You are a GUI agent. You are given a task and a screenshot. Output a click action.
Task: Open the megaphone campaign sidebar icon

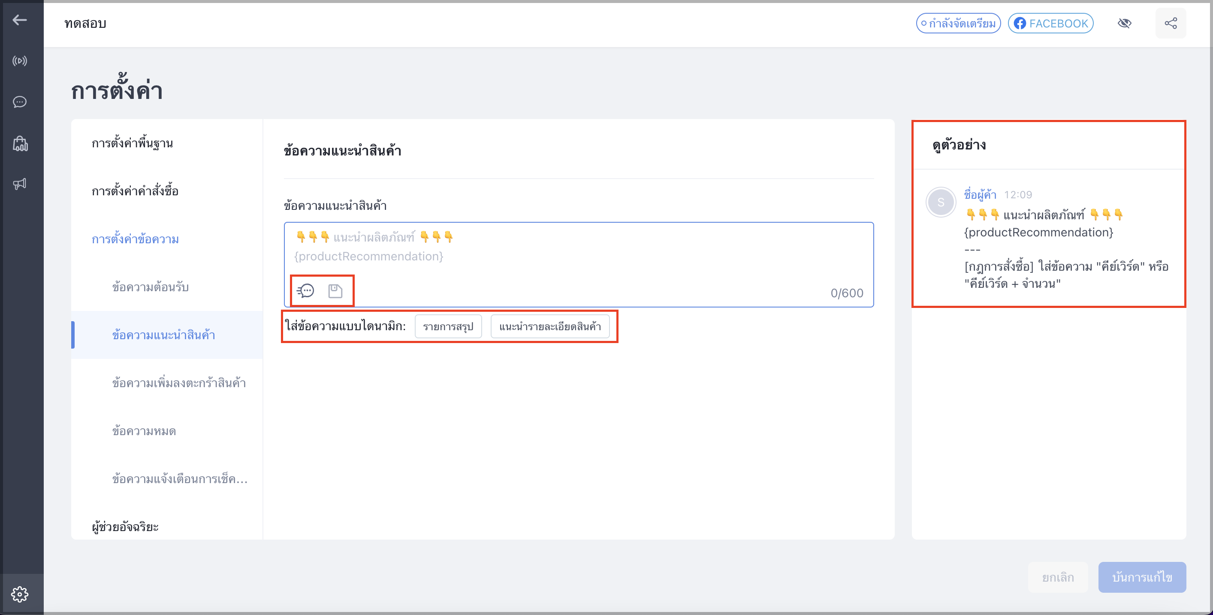tap(20, 184)
